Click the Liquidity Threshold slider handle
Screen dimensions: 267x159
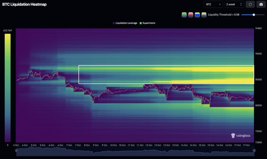coord(254,15)
